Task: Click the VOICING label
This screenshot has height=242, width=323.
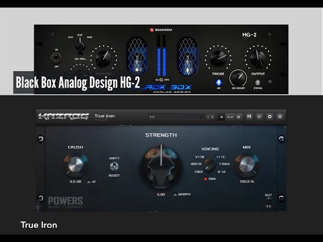Action: [210, 149]
